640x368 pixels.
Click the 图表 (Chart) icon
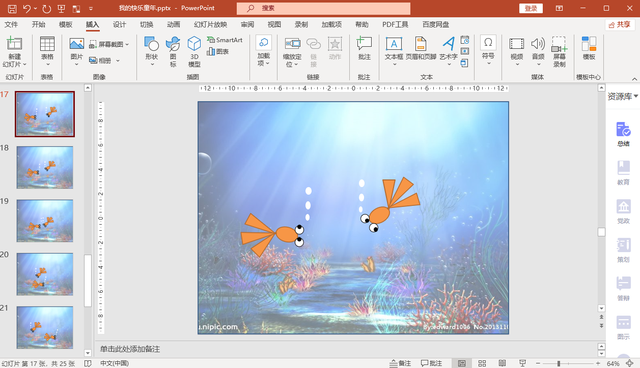(x=218, y=52)
